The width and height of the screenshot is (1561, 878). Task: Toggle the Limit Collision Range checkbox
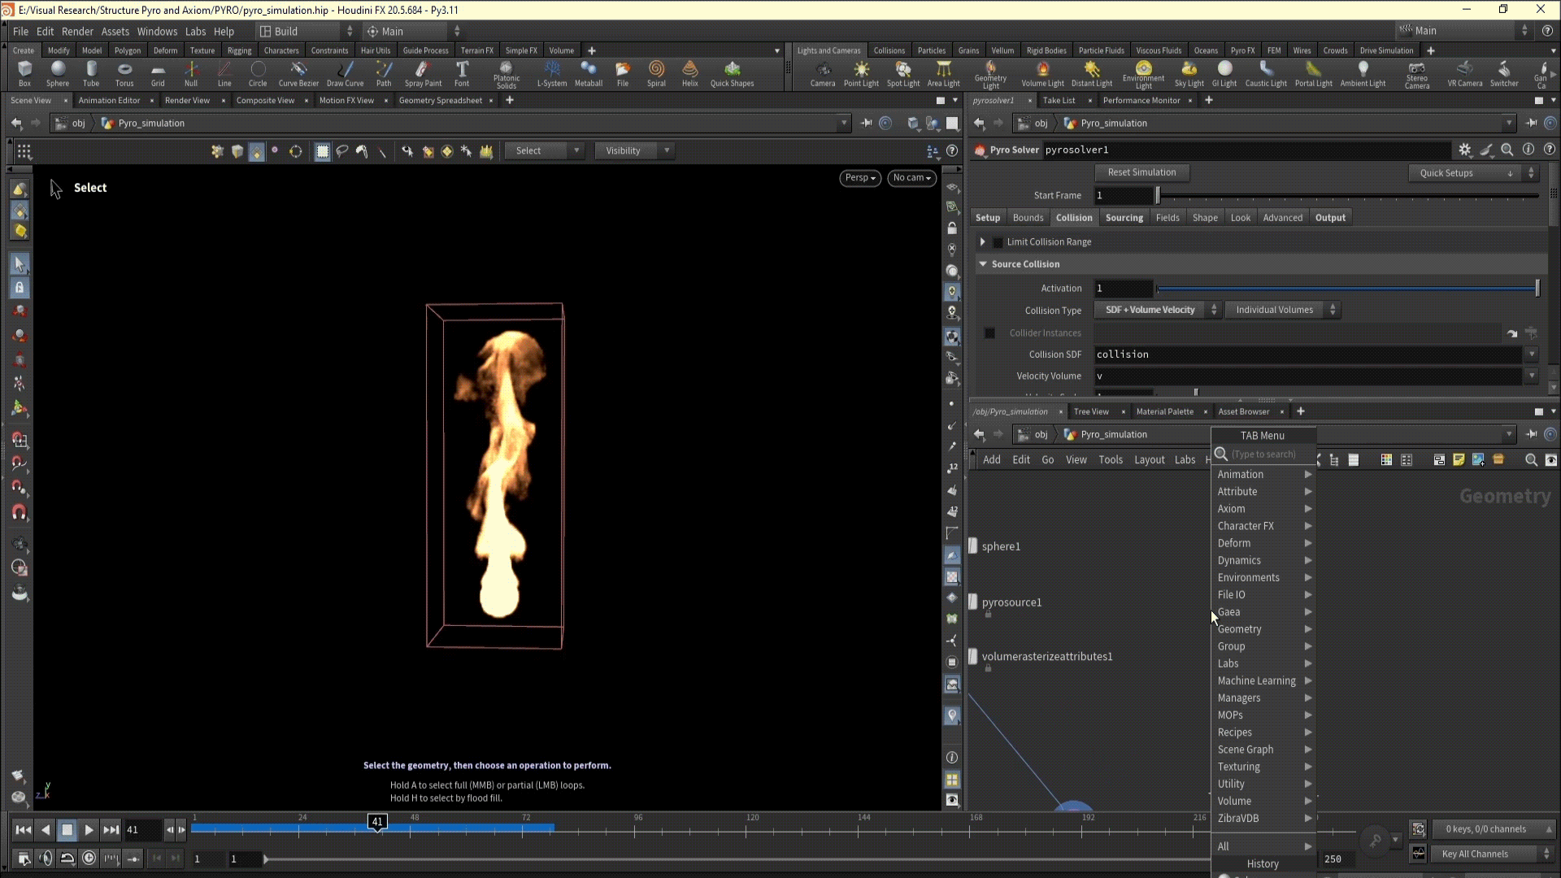tap(998, 242)
